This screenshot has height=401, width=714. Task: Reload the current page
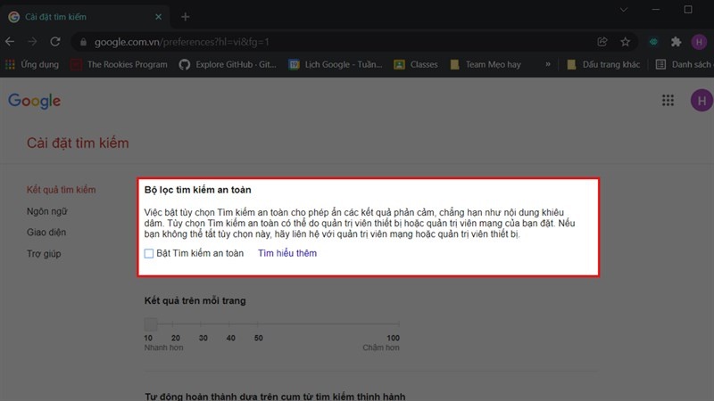(x=55, y=42)
